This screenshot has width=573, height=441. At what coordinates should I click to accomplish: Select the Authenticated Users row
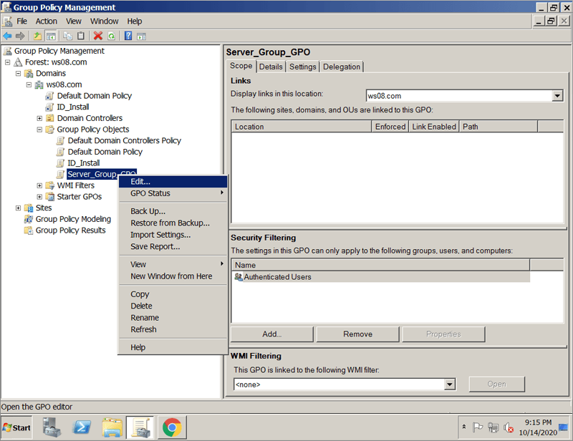[x=381, y=277]
